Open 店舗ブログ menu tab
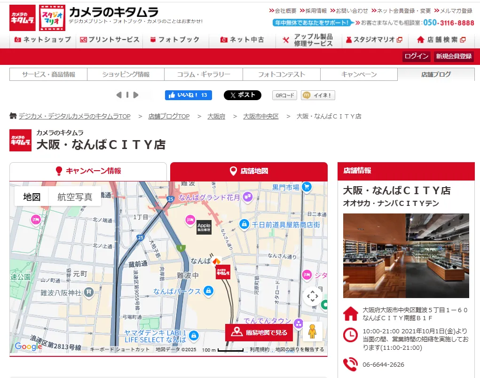This screenshot has height=378, width=480. (x=436, y=74)
